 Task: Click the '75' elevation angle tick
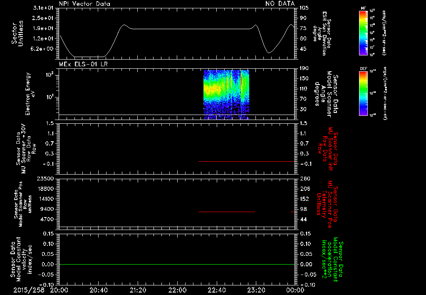pos(303,28)
